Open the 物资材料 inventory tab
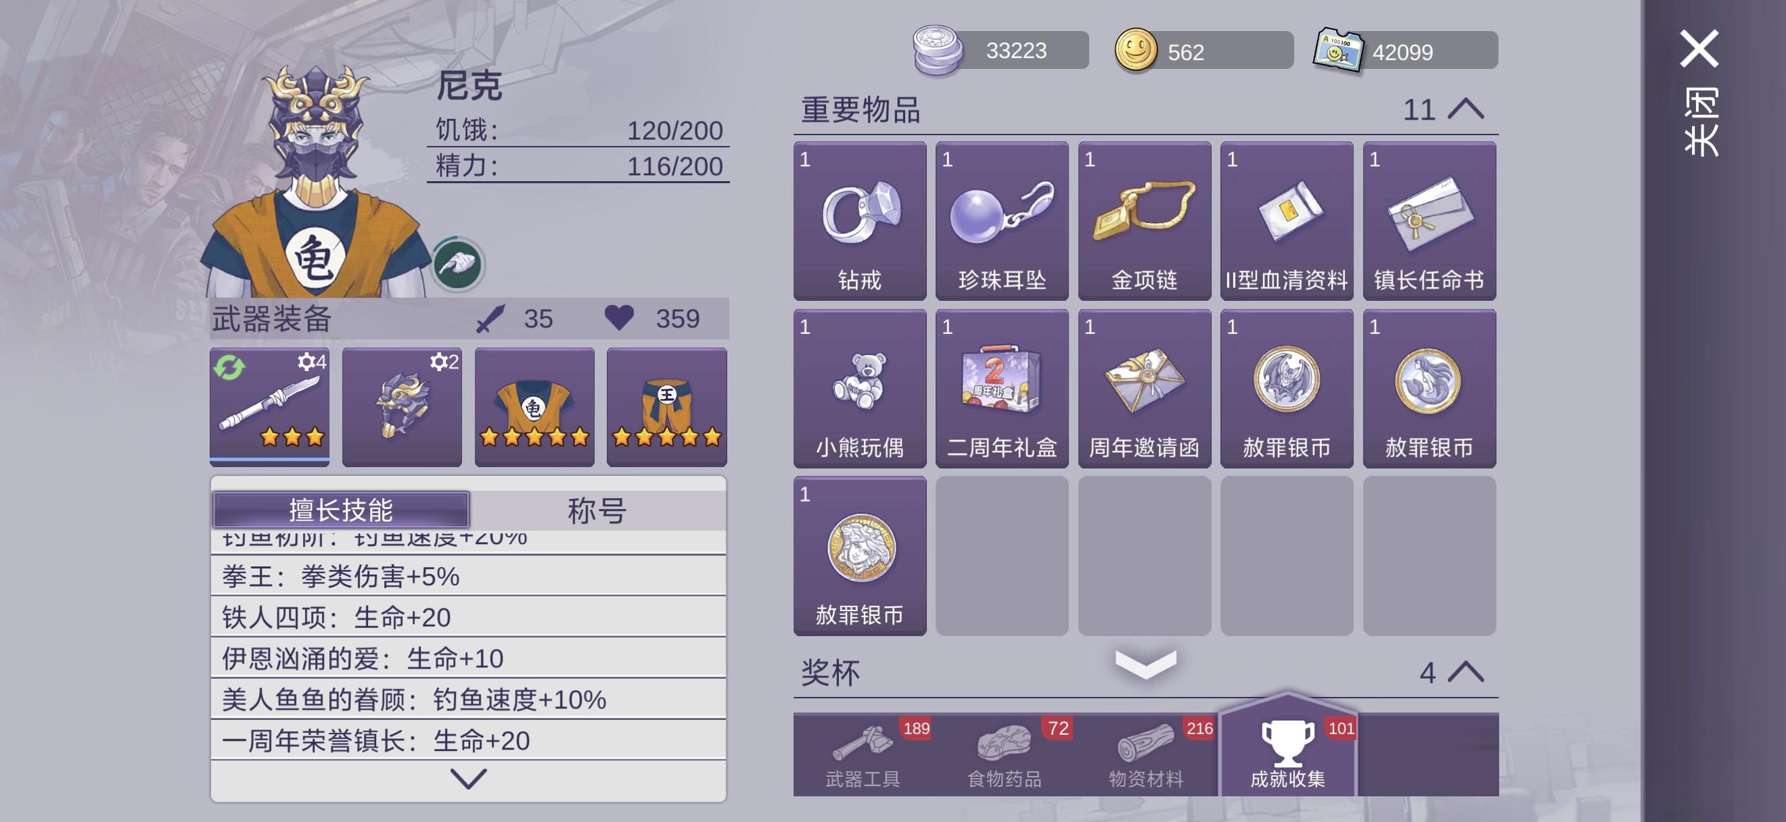Screen dimensions: 1786x822 [1146, 755]
